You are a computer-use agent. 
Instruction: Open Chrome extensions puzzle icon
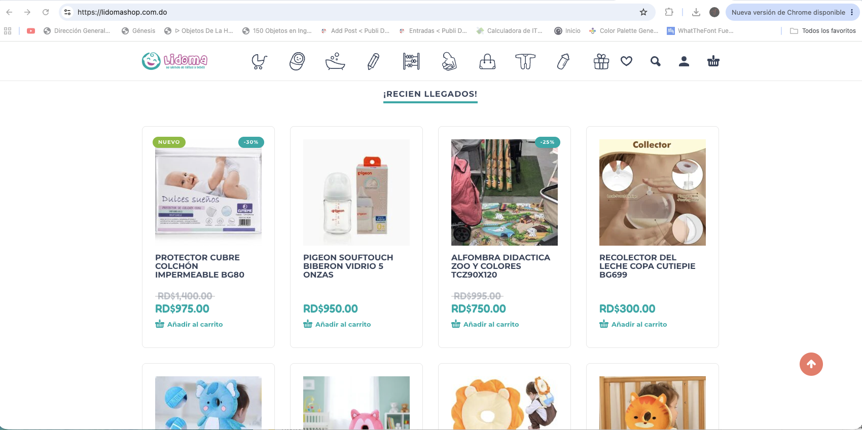click(x=669, y=12)
